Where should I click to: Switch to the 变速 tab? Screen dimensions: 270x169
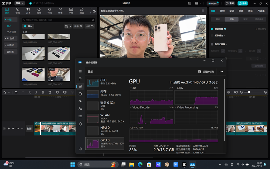click(x=231, y=11)
